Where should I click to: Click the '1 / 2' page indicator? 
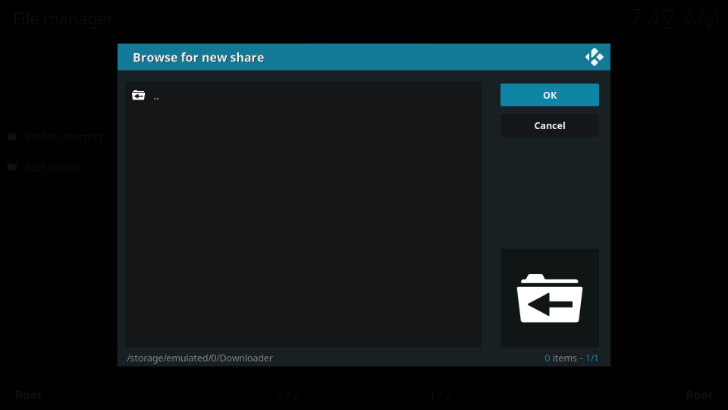click(x=441, y=395)
